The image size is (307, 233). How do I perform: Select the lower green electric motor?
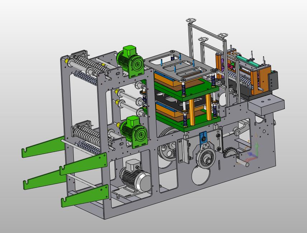134,132
